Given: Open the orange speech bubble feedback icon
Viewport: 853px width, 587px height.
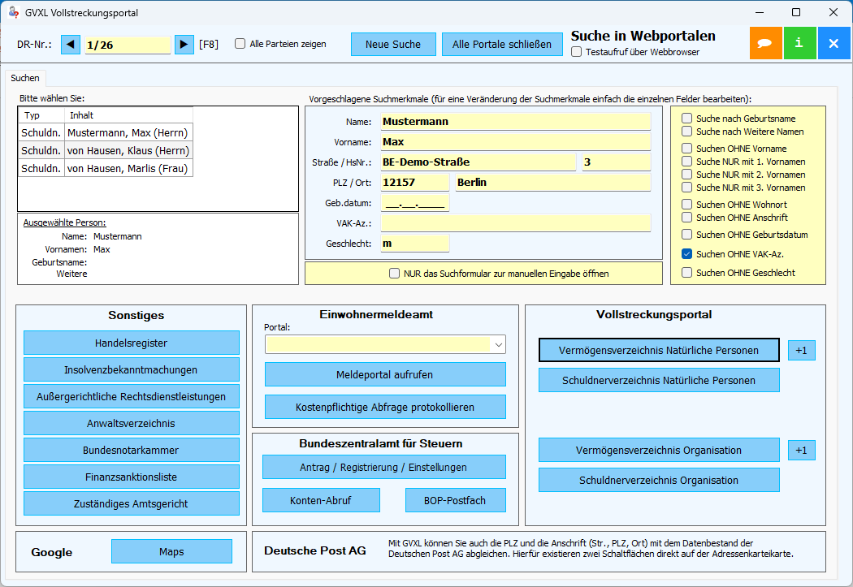Looking at the screenshot, I should click(765, 43).
